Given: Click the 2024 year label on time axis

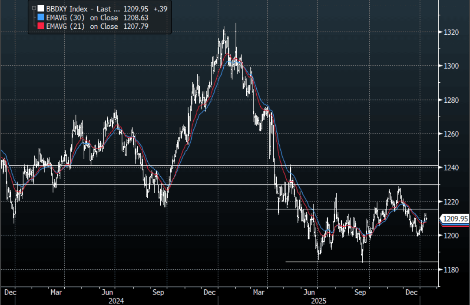Looking at the screenshot, I should [x=116, y=301].
